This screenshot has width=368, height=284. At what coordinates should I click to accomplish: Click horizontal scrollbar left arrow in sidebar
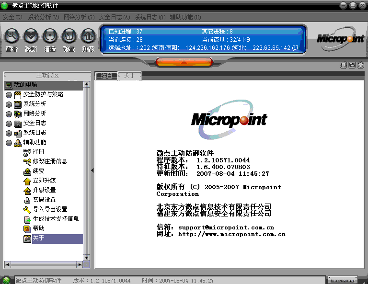pos(7,264)
